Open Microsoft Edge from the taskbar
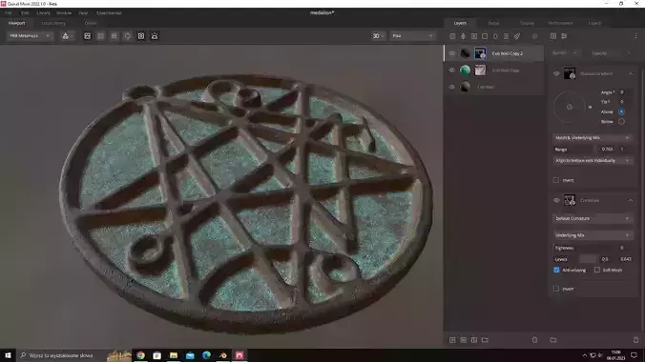 pyautogui.click(x=206, y=355)
